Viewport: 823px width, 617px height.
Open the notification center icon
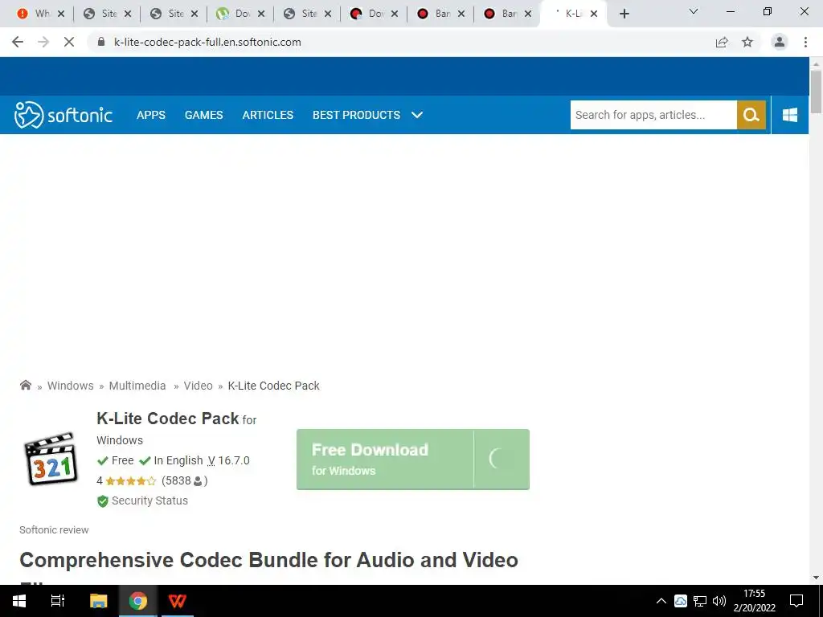pos(796,601)
